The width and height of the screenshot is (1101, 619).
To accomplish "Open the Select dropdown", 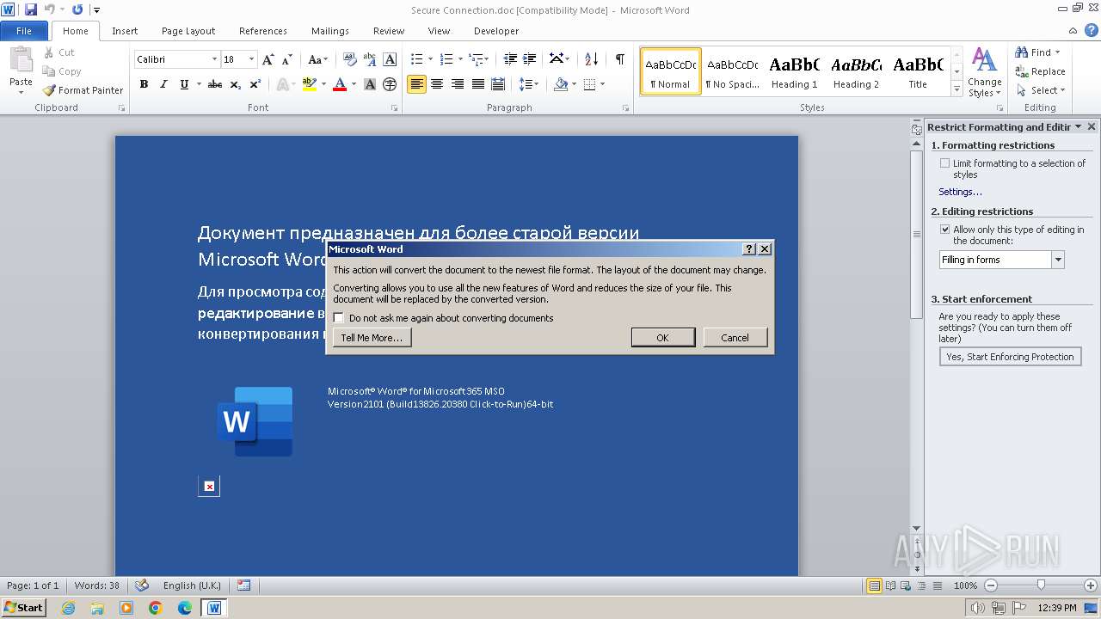I will tap(1041, 90).
